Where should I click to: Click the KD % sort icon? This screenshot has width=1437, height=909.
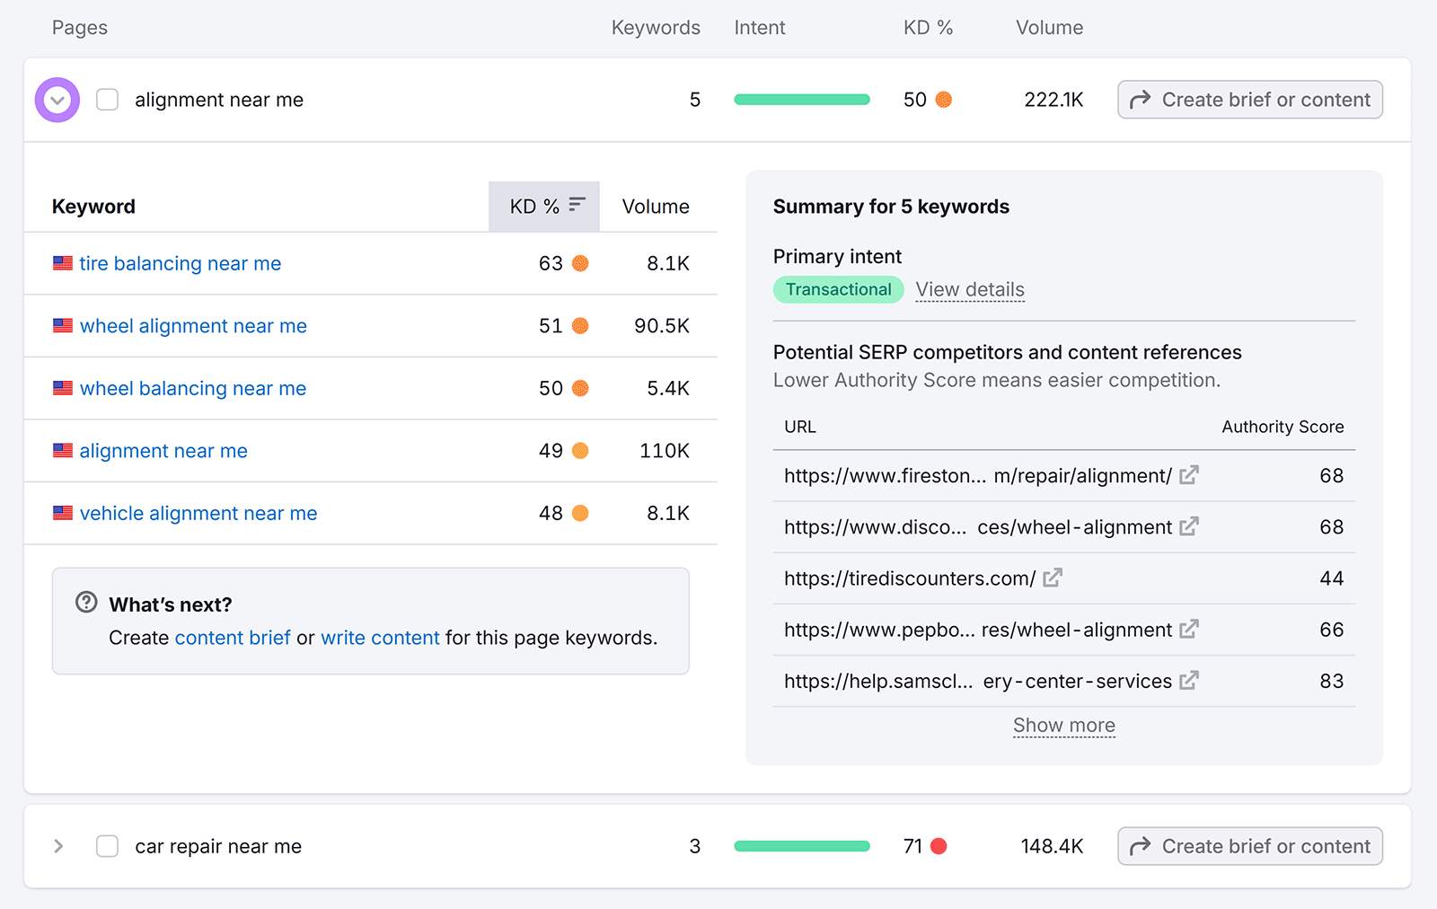(x=576, y=205)
